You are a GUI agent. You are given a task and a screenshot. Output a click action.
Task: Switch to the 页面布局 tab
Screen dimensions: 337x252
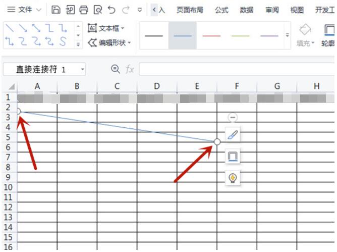click(x=190, y=10)
